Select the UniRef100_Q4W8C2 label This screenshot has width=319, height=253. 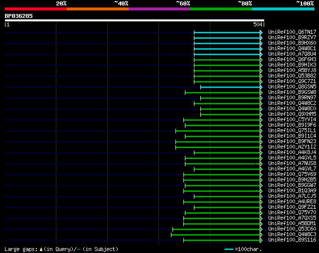click(292, 103)
